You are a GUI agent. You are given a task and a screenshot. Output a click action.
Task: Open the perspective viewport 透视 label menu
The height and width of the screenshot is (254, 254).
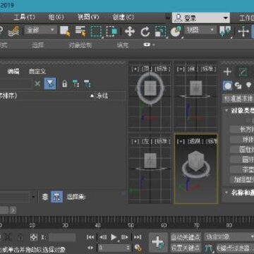(x=195, y=141)
